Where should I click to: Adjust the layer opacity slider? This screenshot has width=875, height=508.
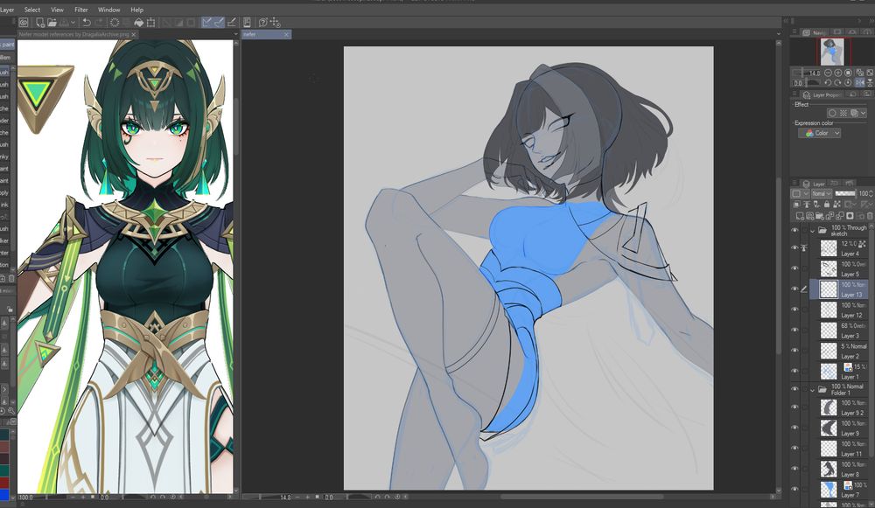coord(845,193)
